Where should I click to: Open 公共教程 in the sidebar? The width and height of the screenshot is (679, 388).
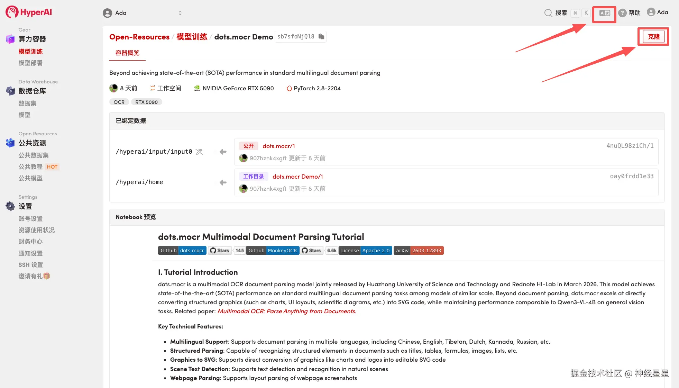pos(30,167)
